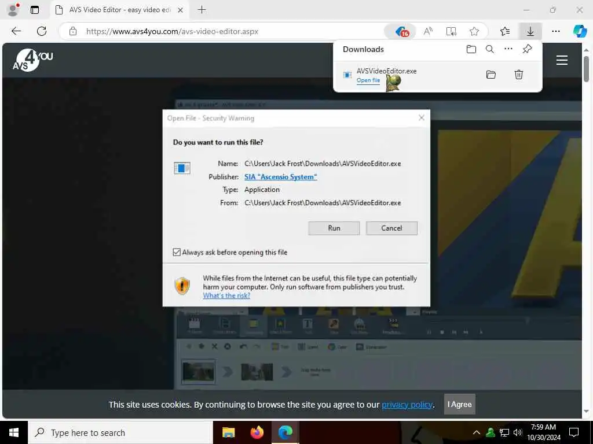Uncheck 'Always ask before opening this file'
The image size is (593, 444).
coord(177,252)
